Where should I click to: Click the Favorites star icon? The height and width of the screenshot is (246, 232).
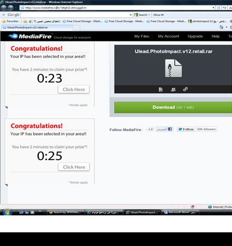click(4, 21)
